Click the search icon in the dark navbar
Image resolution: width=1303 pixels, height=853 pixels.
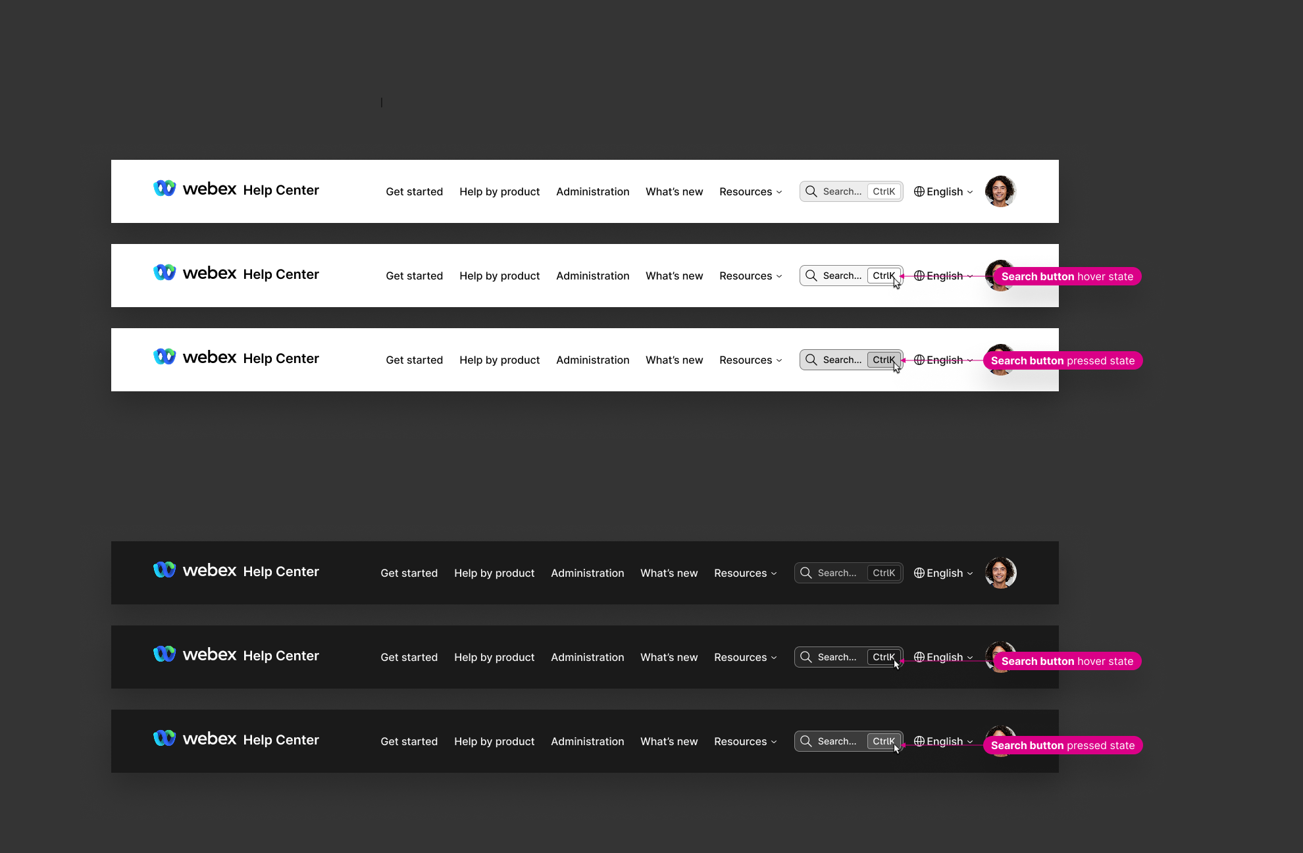click(x=805, y=572)
